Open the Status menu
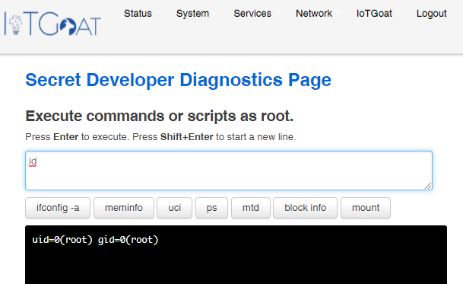Image resolution: width=463 pixels, height=284 pixels. click(x=138, y=14)
